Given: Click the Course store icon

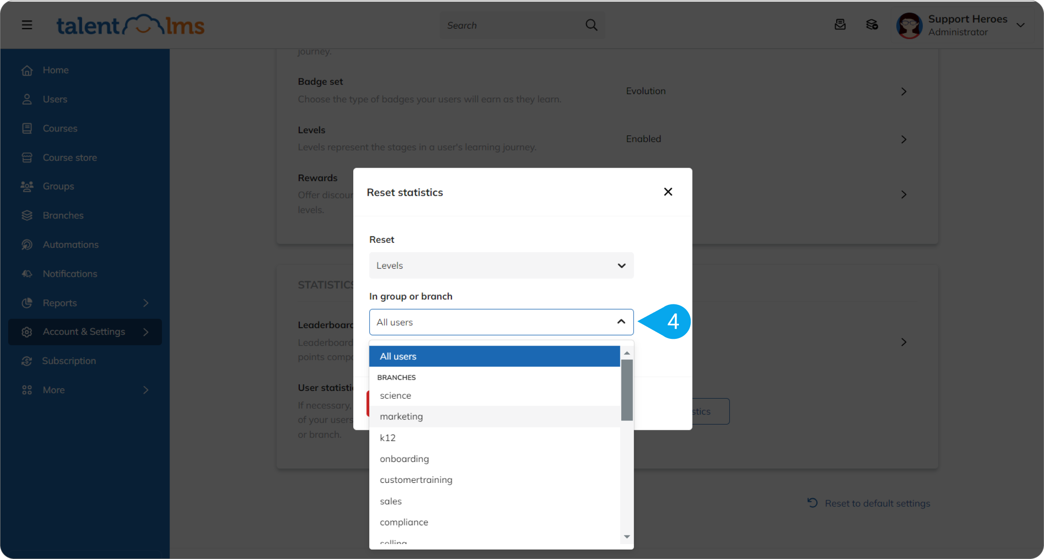Looking at the screenshot, I should 27,158.
